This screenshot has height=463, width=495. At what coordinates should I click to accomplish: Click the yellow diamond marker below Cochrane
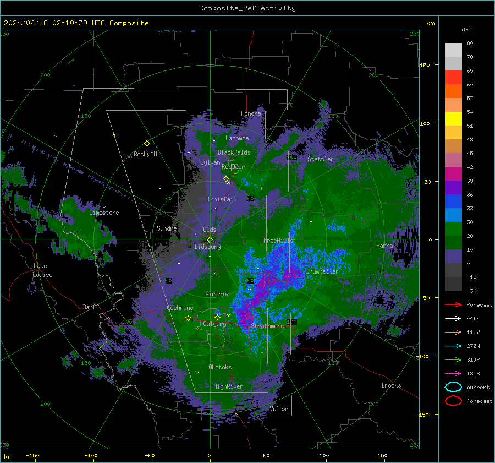pyautogui.click(x=188, y=318)
